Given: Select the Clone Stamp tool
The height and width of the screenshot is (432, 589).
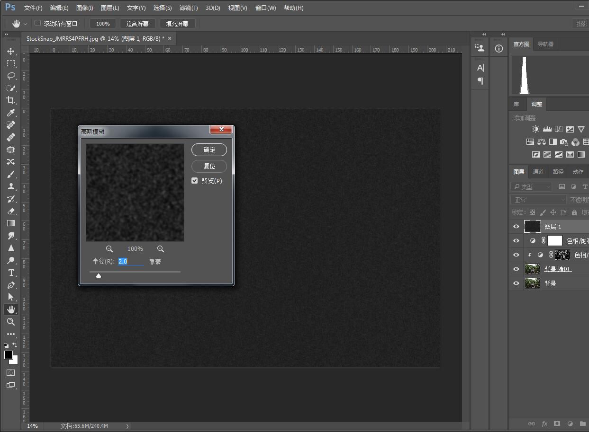Looking at the screenshot, I should click(x=10, y=186).
